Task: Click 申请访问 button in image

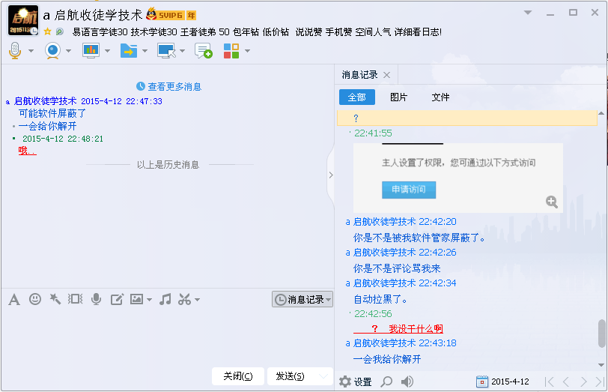Action: (x=409, y=190)
